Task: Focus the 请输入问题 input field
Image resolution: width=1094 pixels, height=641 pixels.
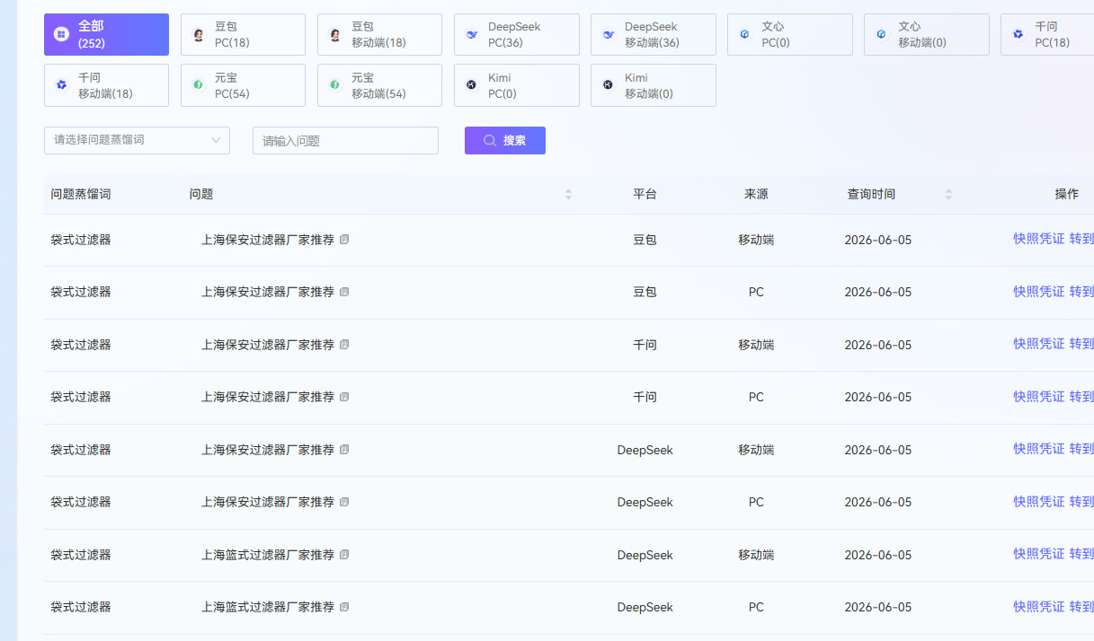Action: click(345, 140)
